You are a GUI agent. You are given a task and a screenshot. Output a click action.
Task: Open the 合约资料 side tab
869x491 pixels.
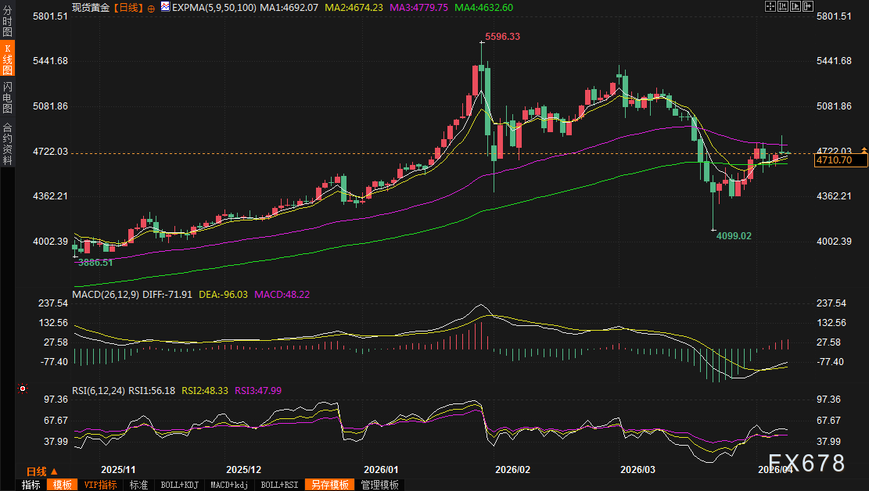pos(7,143)
